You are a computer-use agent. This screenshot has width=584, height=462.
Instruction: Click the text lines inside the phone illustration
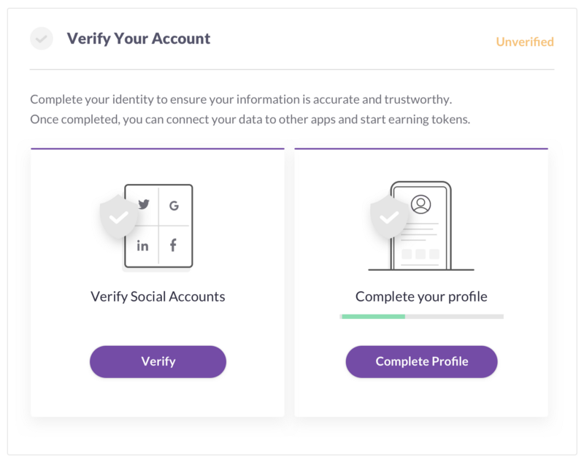tap(419, 231)
